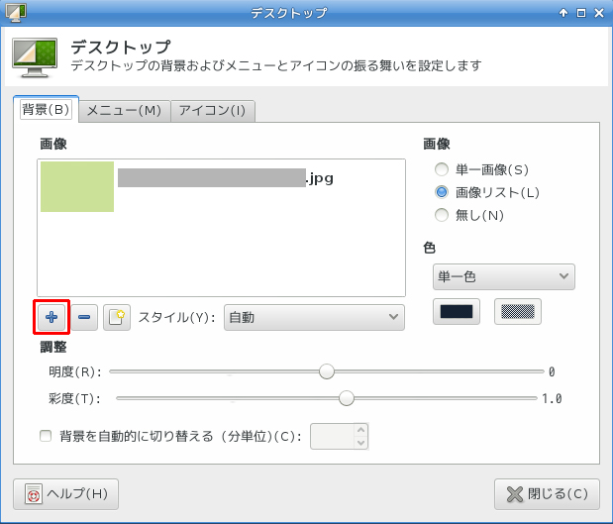Open the スタイル(Y) dropdown set to 自動
The height and width of the screenshot is (524, 613).
tap(314, 317)
